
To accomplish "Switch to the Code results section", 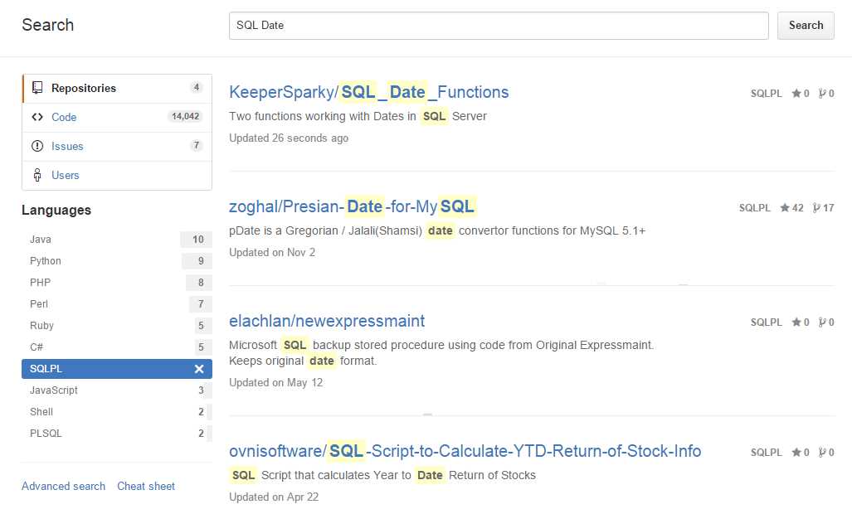I will click(x=64, y=117).
